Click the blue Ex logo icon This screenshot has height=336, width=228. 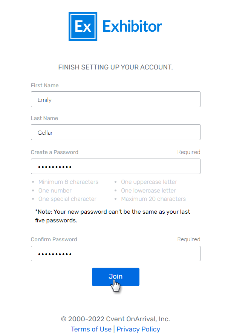click(x=83, y=26)
